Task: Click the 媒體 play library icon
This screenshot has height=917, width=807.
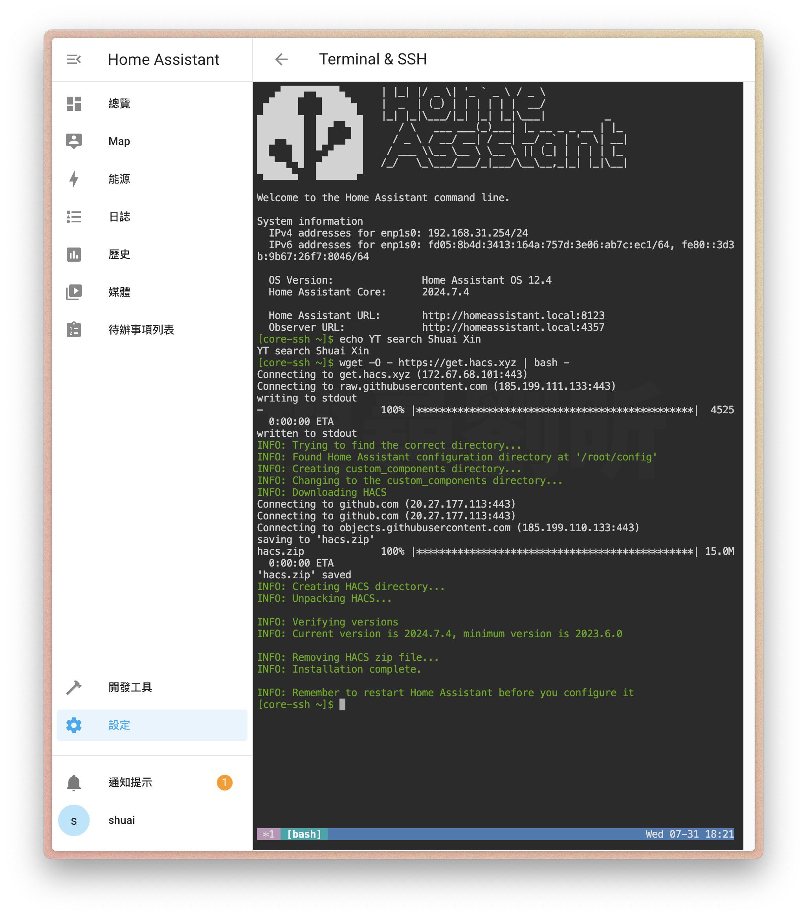Action: [73, 292]
